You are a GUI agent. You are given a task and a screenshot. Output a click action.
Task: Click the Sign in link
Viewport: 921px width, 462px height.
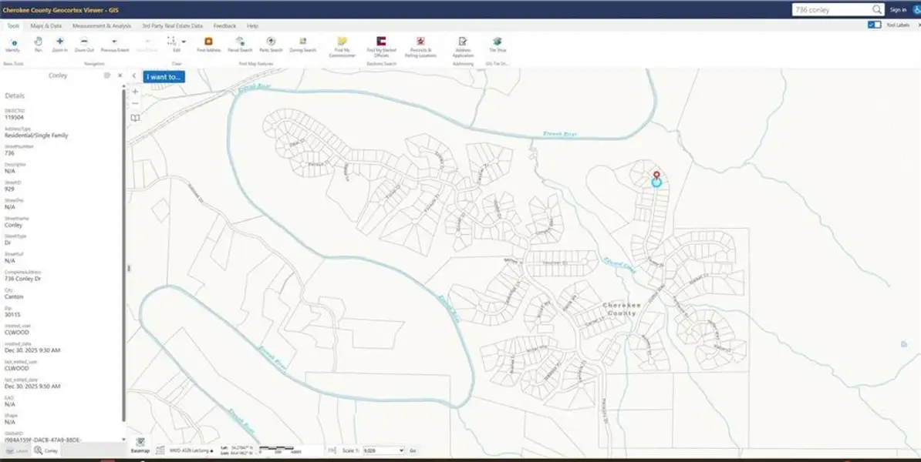[x=898, y=10]
